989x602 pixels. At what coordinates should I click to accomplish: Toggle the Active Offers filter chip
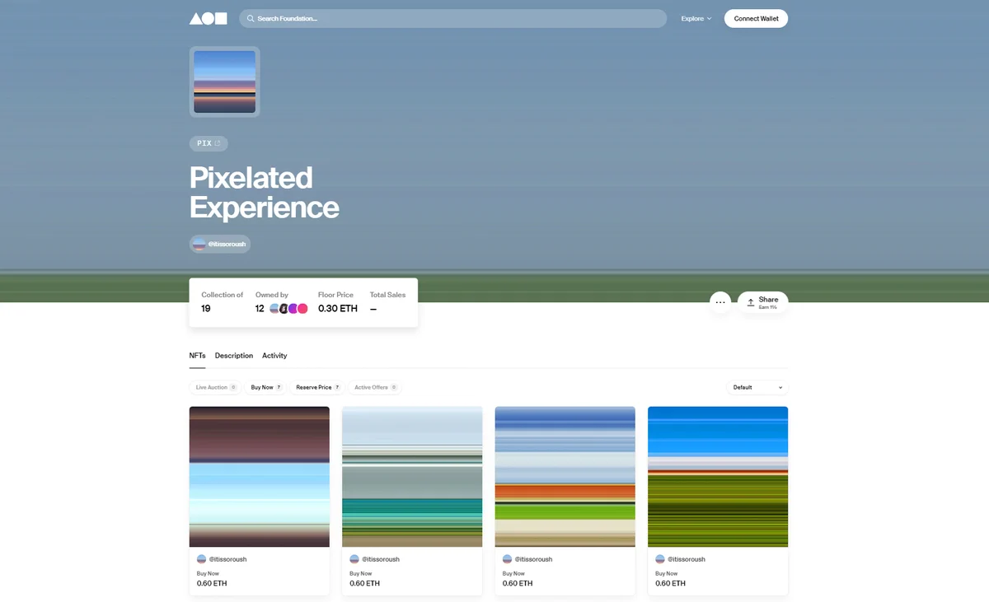pos(375,387)
